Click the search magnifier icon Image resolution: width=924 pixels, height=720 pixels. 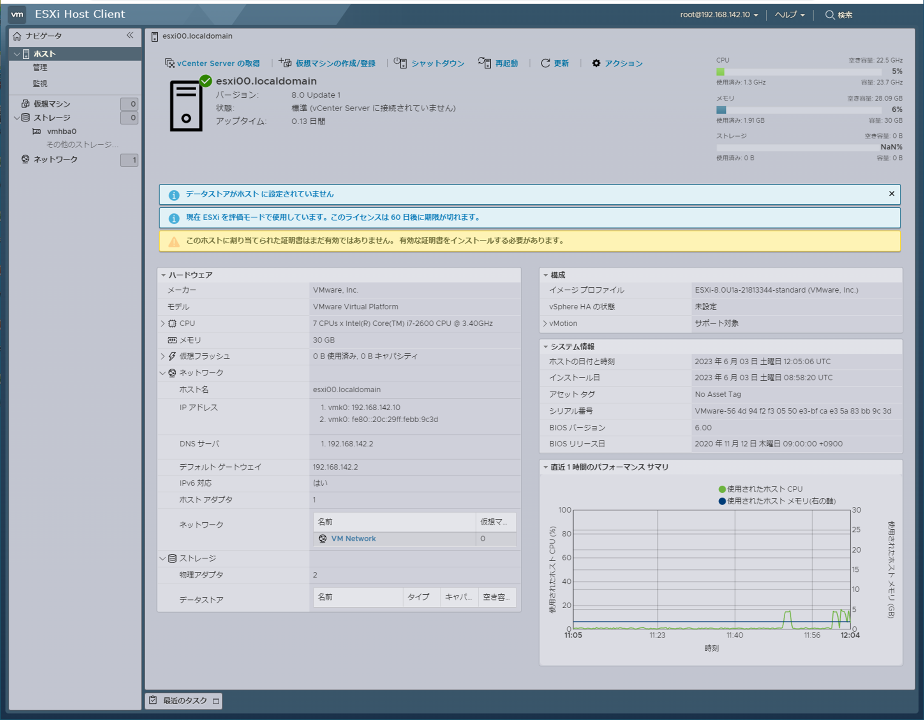(829, 15)
